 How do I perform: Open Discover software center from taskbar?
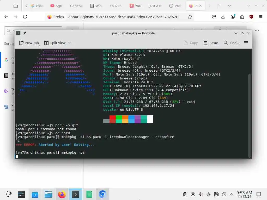click(x=35, y=194)
